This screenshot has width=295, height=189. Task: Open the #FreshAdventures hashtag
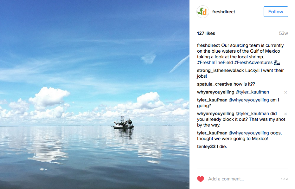pos(253,62)
